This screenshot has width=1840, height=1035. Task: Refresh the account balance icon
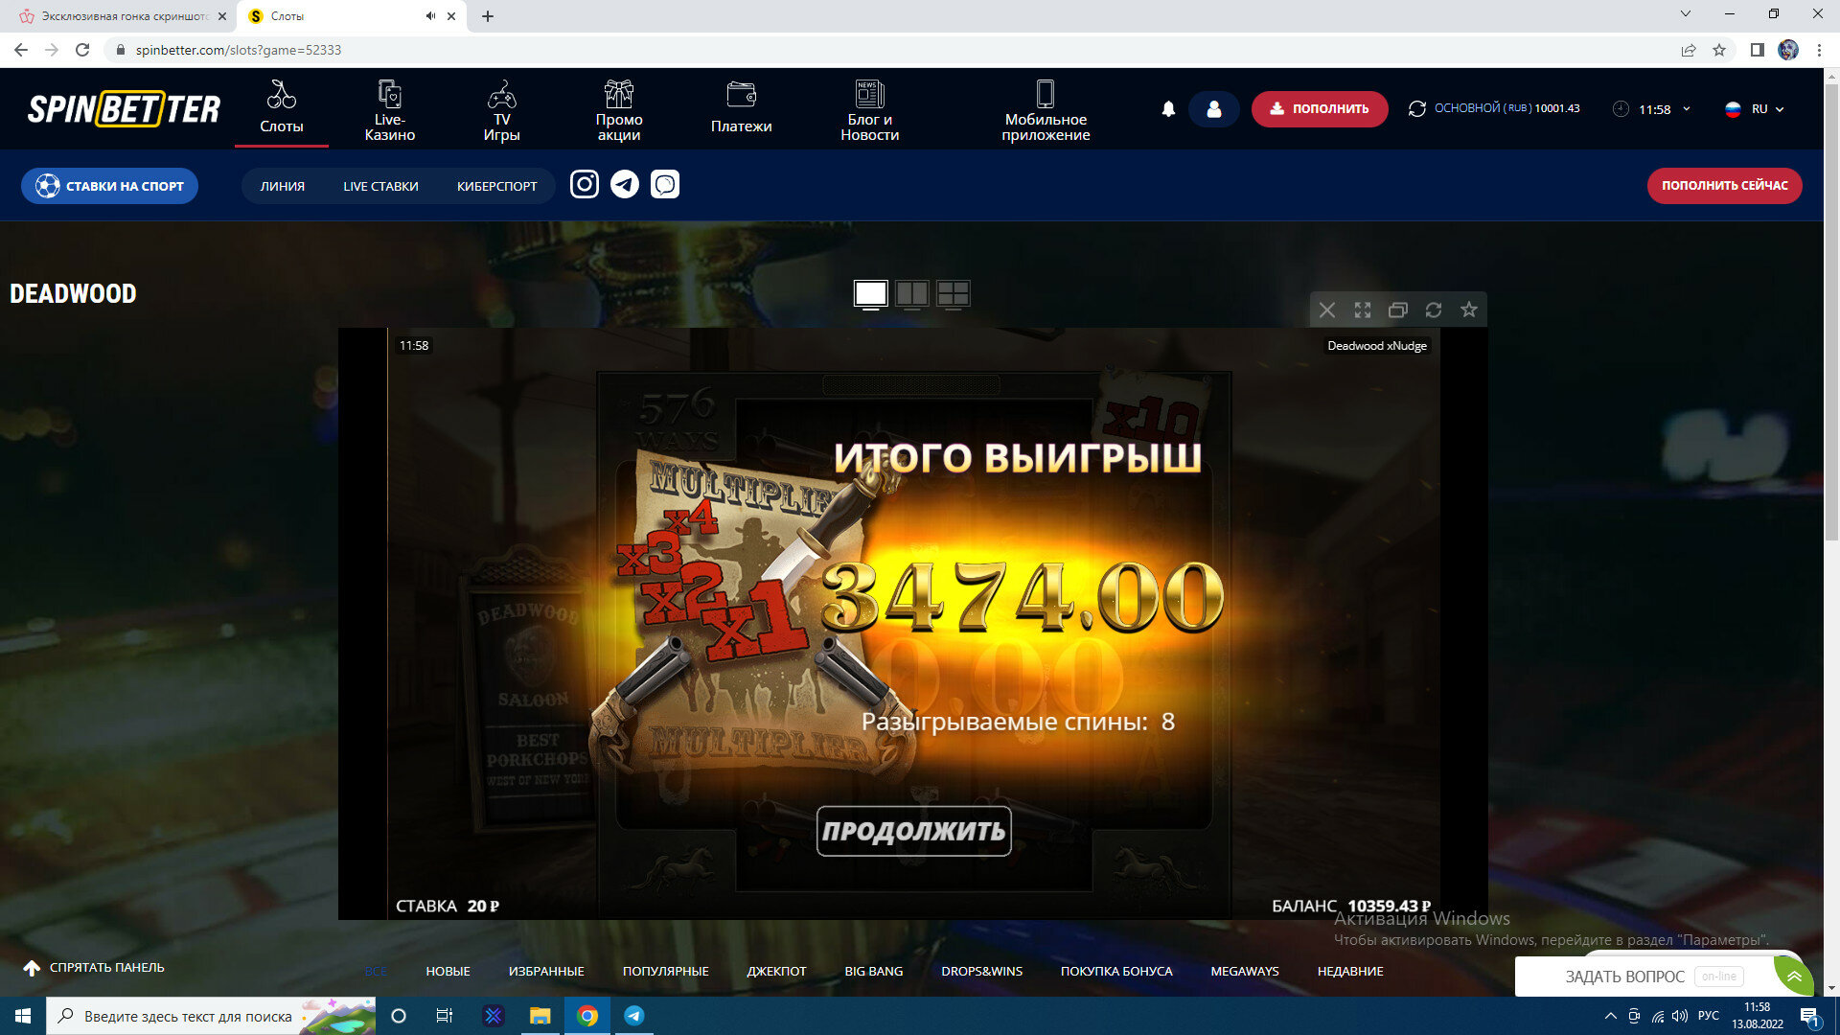coord(1416,109)
